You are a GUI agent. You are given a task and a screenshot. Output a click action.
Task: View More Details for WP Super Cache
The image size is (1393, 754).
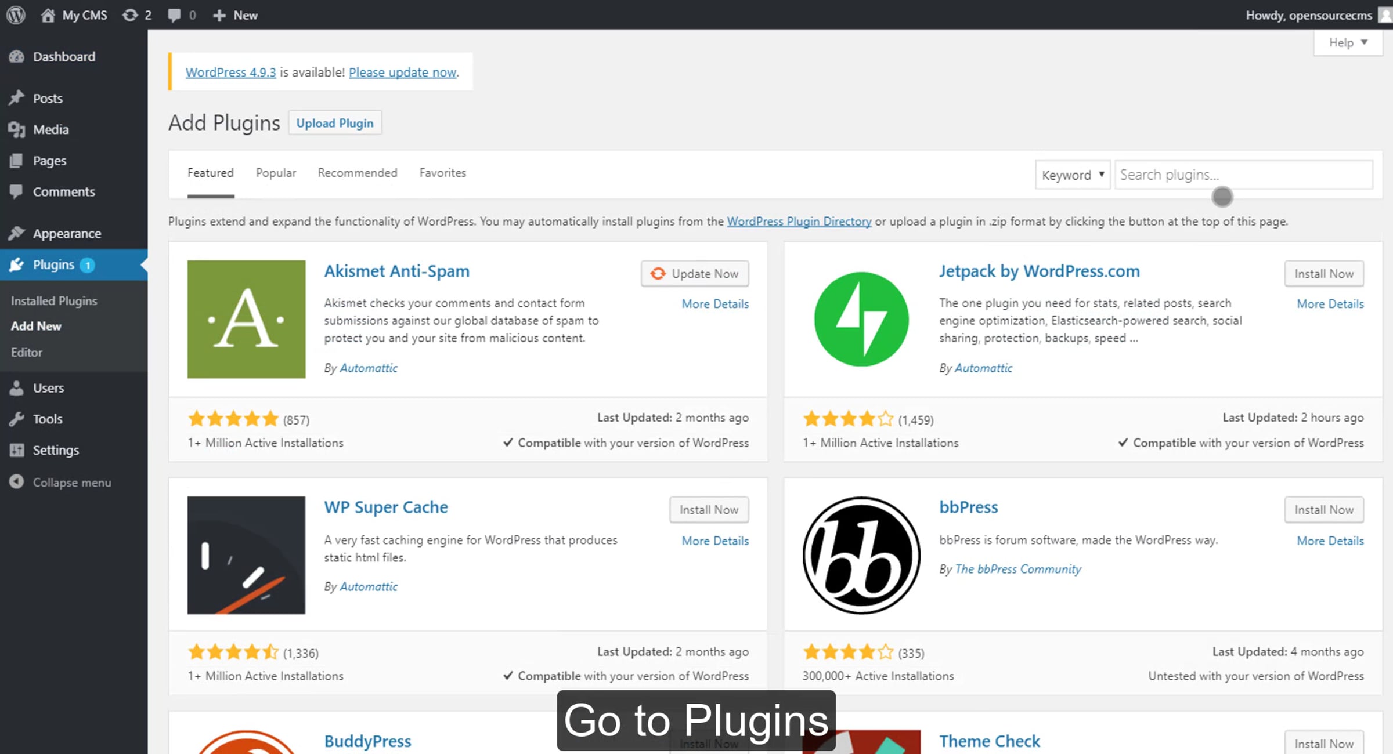tap(715, 541)
